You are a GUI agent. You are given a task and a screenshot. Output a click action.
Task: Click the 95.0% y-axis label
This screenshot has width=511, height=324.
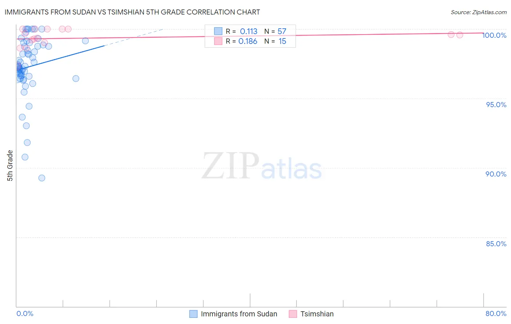[496, 105]
